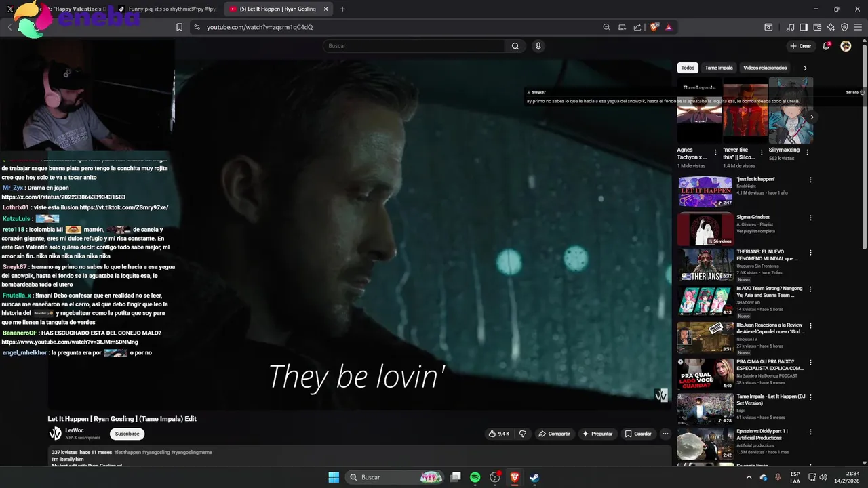
Task: Click the Suscribirse button
Action: point(127,434)
